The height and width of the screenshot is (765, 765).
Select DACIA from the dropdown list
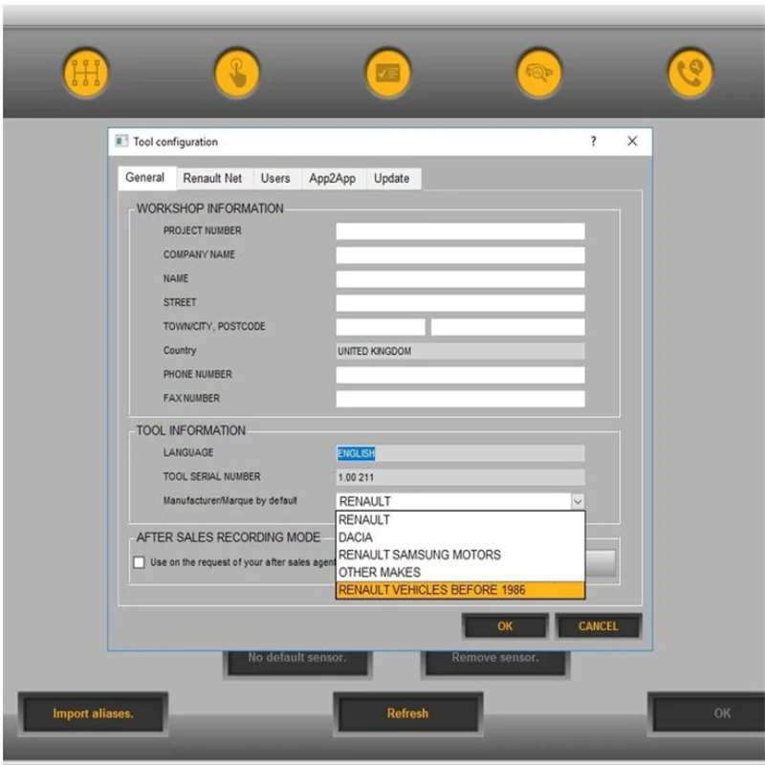[x=460, y=537]
